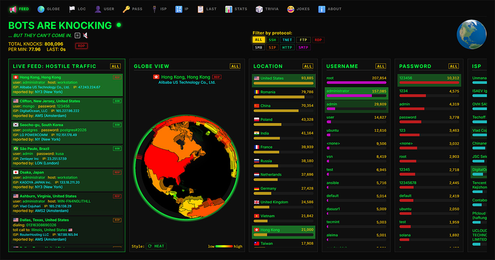Open the GLOBE tab
The height and width of the screenshot is (260, 495).
click(48, 9)
